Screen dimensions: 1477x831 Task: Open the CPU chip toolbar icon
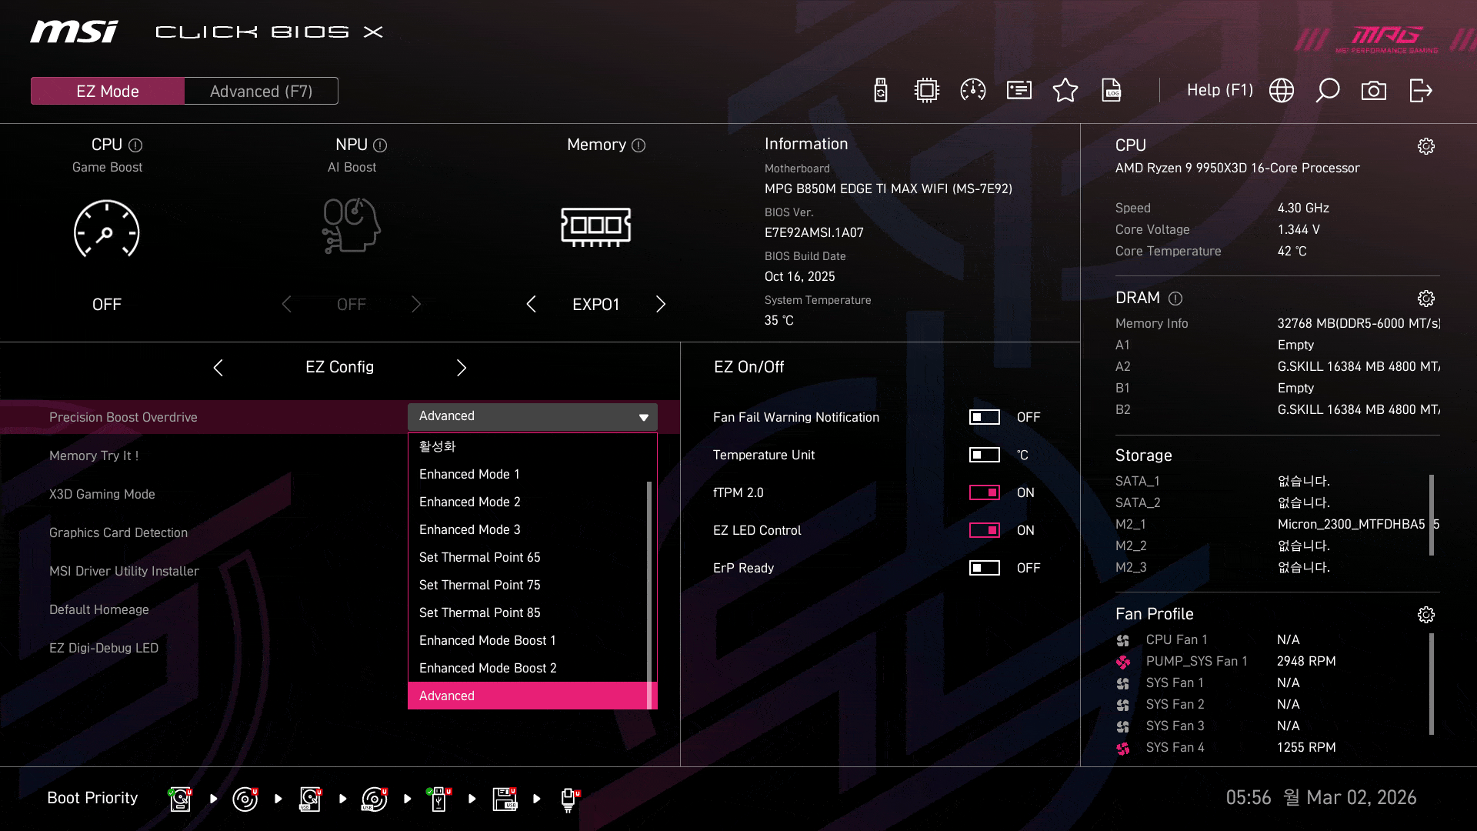tap(927, 91)
